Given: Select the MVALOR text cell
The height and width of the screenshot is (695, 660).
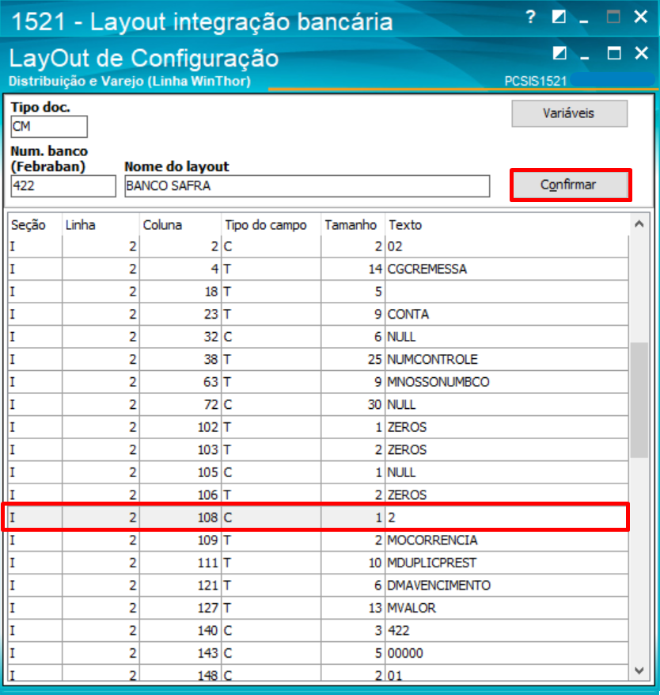Looking at the screenshot, I should tap(506, 608).
